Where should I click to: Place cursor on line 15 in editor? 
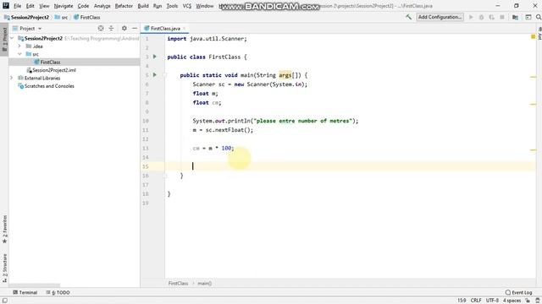click(350, 166)
